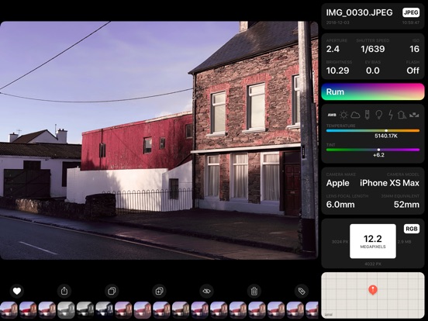Click the JPEG format badge
Image resolution: width=428 pixels, height=321 pixels.
tap(411, 12)
